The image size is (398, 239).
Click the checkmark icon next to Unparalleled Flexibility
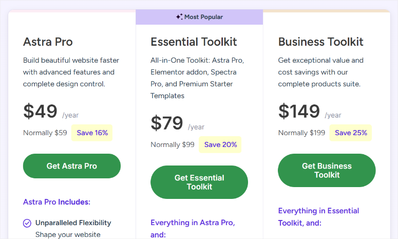(x=27, y=223)
